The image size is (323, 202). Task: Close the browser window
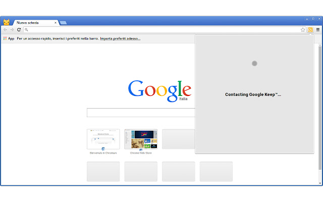click(319, 19)
